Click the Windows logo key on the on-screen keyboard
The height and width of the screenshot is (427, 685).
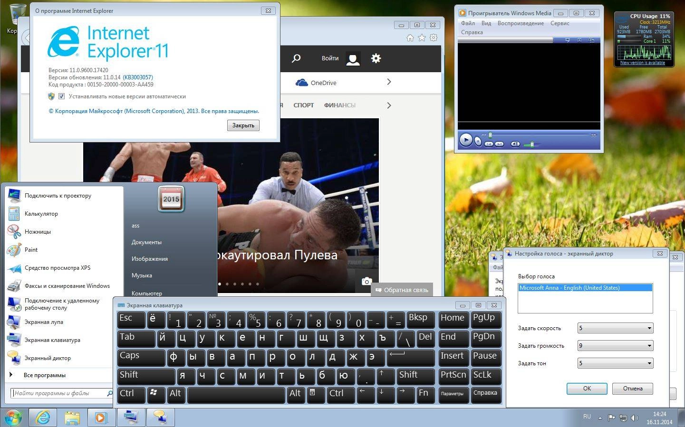pyautogui.click(x=156, y=395)
